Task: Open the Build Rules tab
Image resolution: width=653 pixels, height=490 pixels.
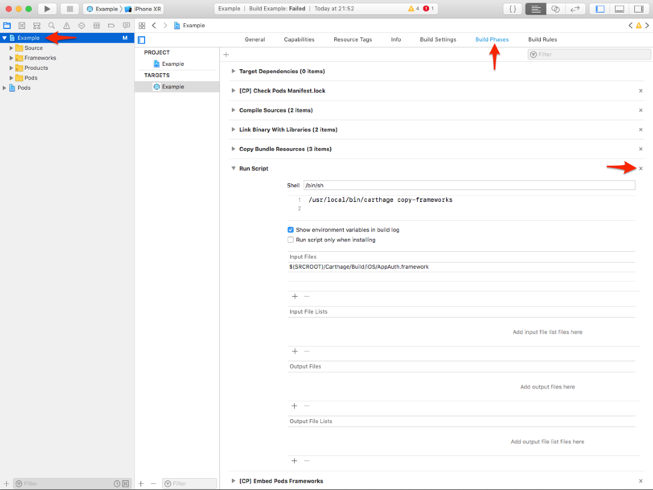Action: click(542, 40)
